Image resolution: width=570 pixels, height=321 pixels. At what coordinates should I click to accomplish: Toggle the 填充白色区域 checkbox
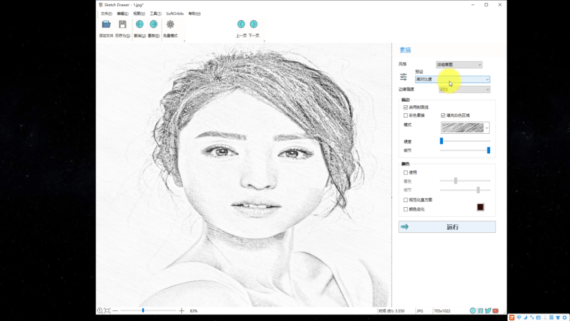click(x=443, y=115)
